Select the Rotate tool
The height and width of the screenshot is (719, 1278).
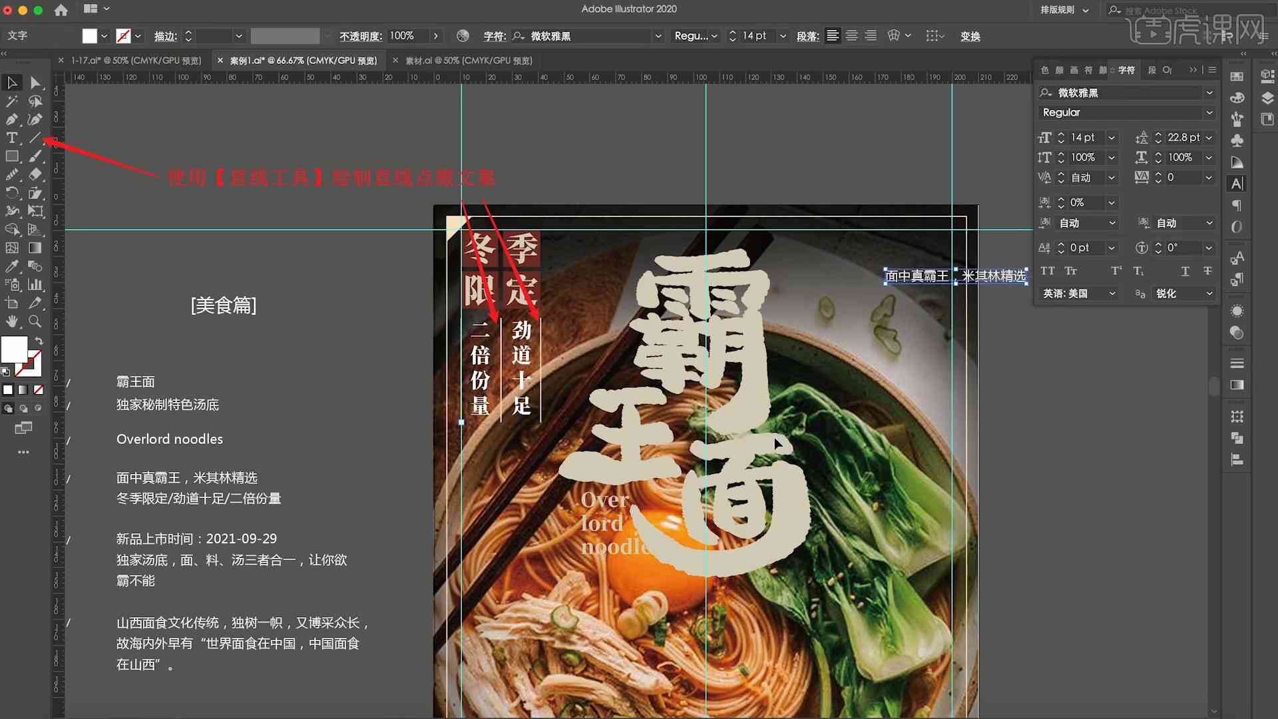pos(12,193)
